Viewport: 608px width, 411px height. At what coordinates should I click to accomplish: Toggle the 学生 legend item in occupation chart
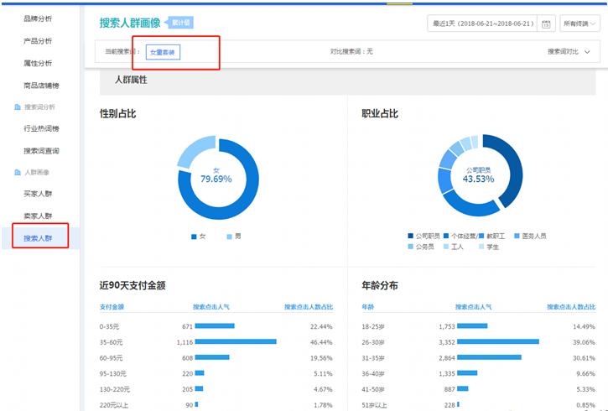489,247
